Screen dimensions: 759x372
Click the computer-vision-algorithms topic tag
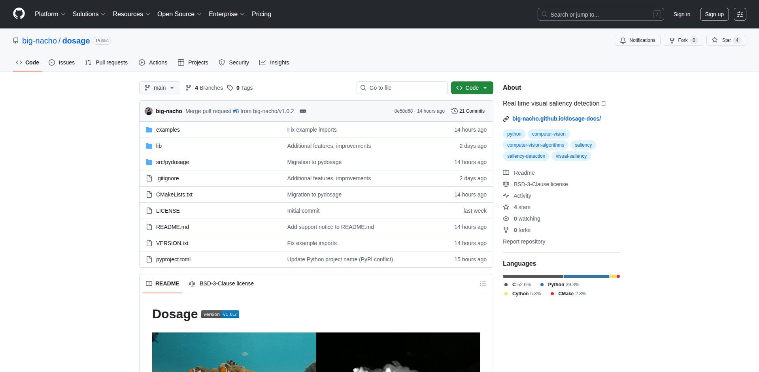(x=536, y=145)
